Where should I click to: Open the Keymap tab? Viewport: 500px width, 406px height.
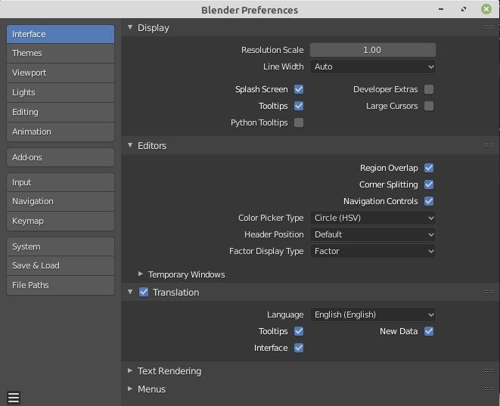coord(61,222)
